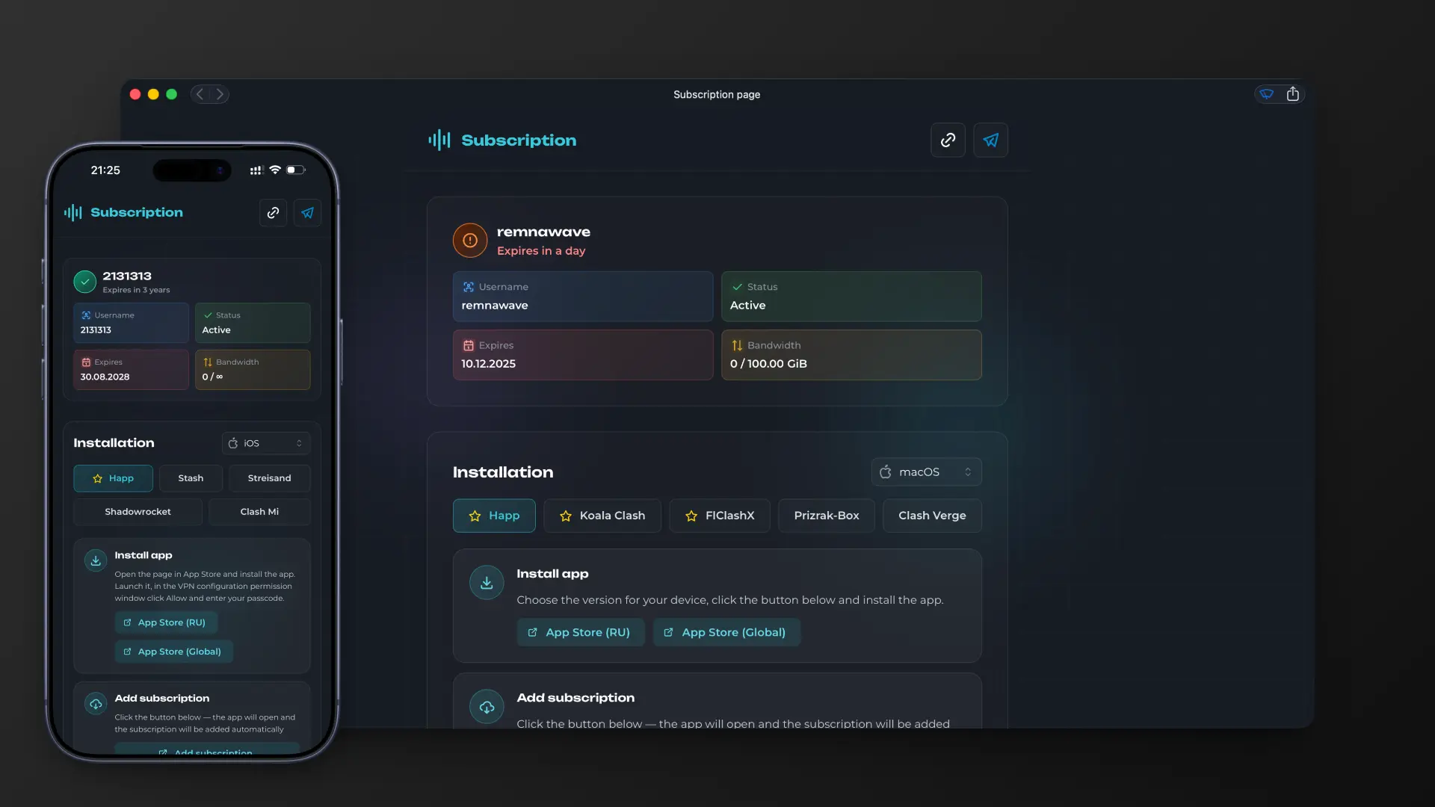The width and height of the screenshot is (1435, 807).
Task: Open the iOS platform dropdown on the phone
Action: point(265,442)
